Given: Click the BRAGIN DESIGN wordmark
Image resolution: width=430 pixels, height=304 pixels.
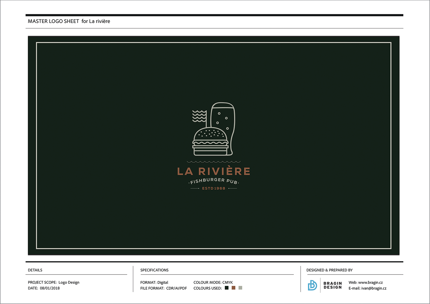Looking at the screenshot, I should (333, 285).
